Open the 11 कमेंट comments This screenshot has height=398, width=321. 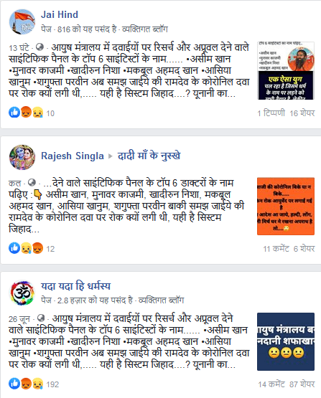coord(276,249)
